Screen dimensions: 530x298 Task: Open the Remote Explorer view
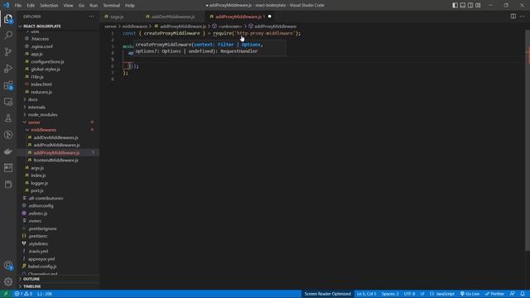[x=8, y=102]
